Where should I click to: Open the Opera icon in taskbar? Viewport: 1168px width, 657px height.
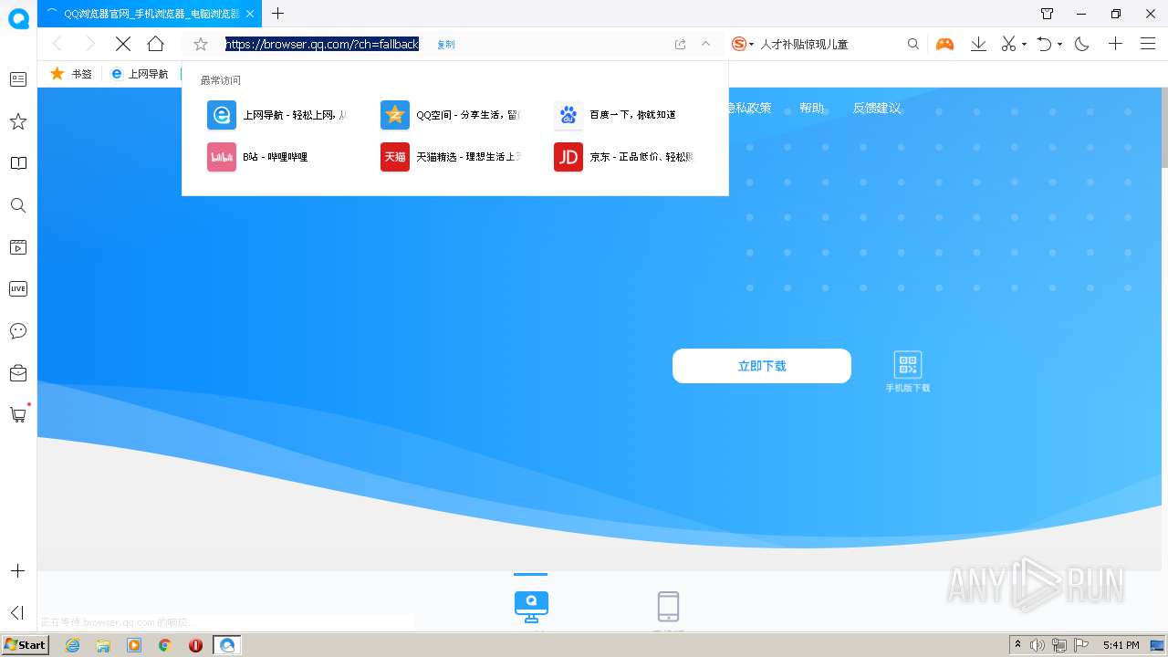pos(195,645)
